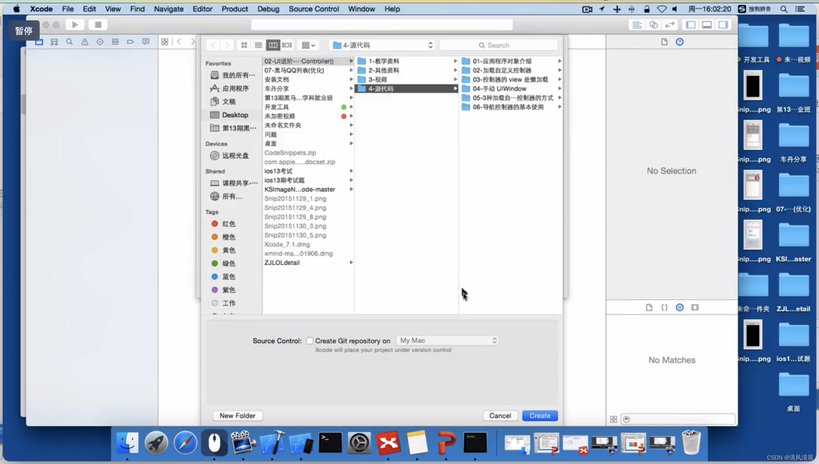The image size is (819, 464).
Task: Open the My Mac repository dropdown
Action: pyautogui.click(x=447, y=340)
